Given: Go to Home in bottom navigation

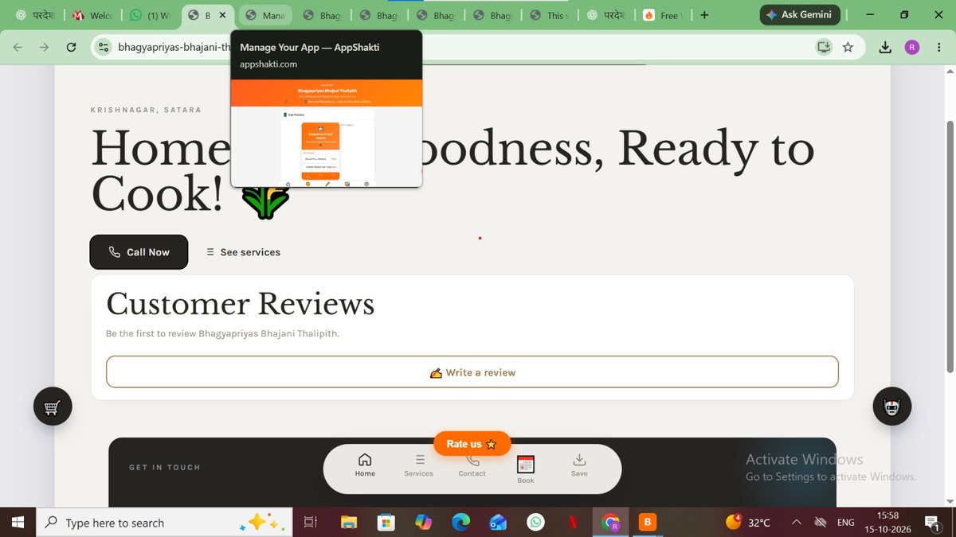Looking at the screenshot, I should pos(365,465).
